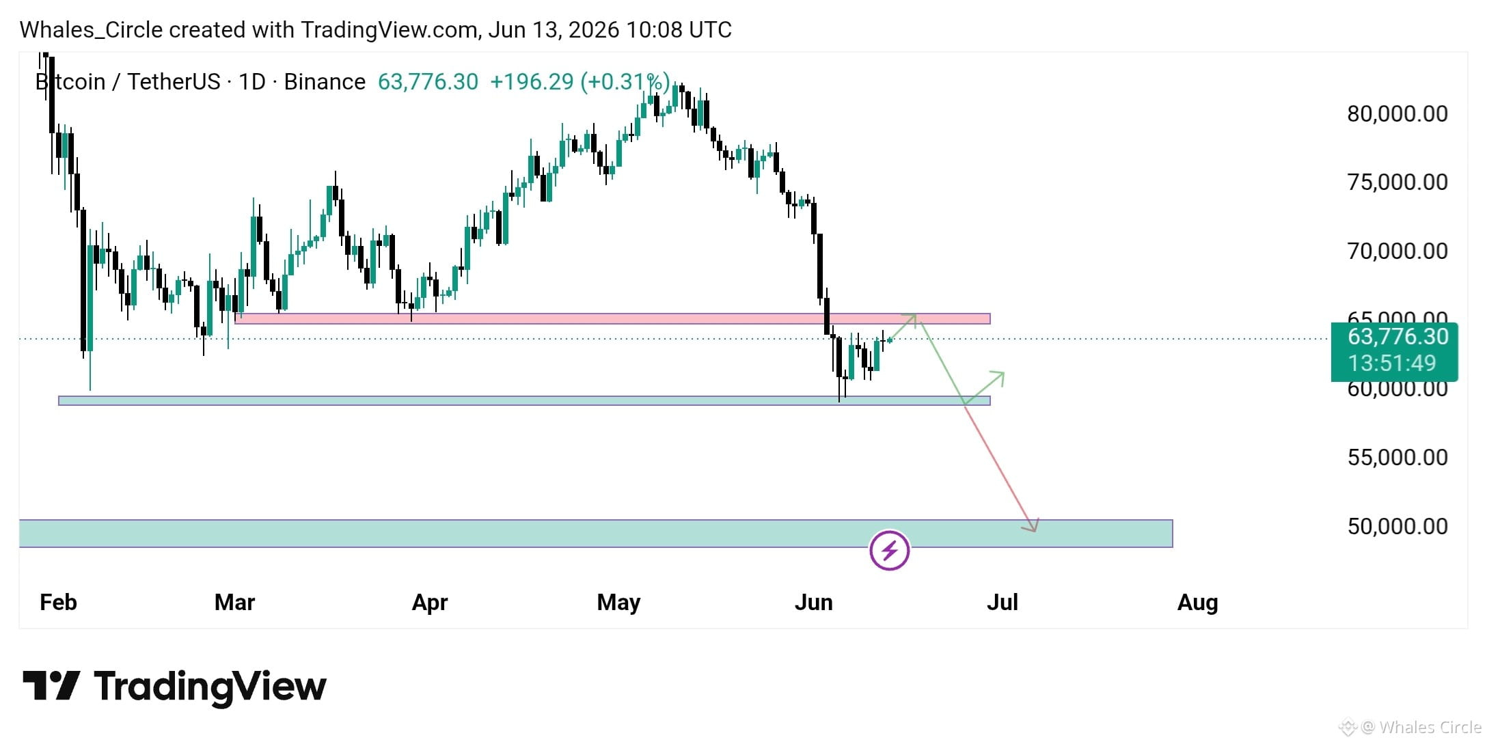
Task: Click the Jul label on time axis
Action: click(1002, 602)
